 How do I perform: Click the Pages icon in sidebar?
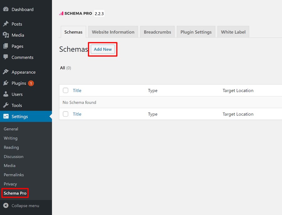tap(6, 46)
